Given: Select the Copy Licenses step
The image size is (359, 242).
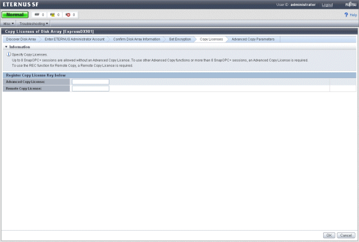Looking at the screenshot, I should (211, 39).
